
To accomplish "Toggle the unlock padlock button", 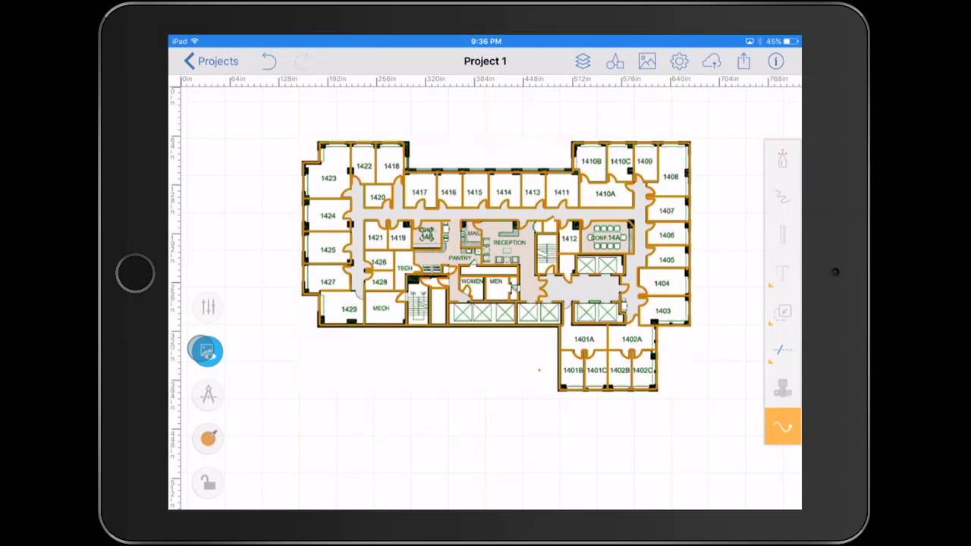I will (208, 482).
